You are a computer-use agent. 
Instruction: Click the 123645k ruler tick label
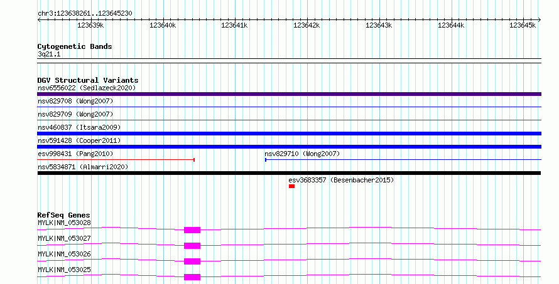pos(523,25)
